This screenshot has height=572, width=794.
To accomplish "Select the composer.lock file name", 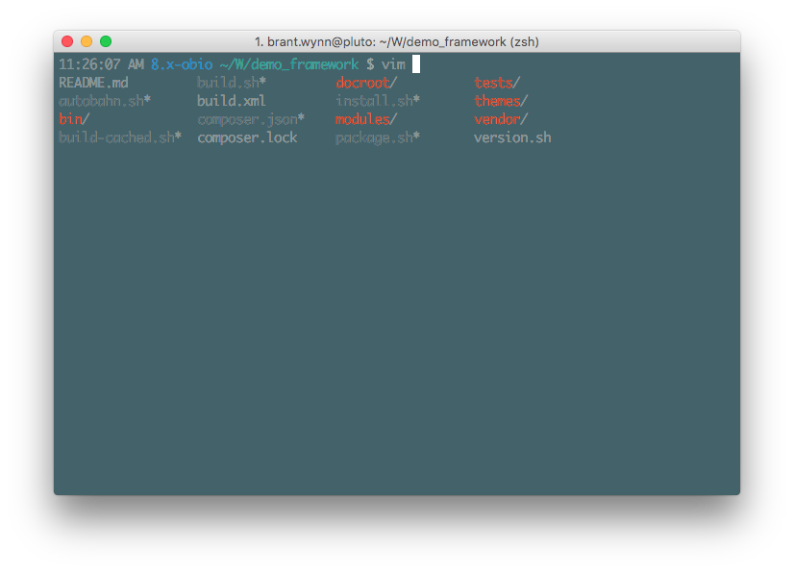I will pos(247,137).
